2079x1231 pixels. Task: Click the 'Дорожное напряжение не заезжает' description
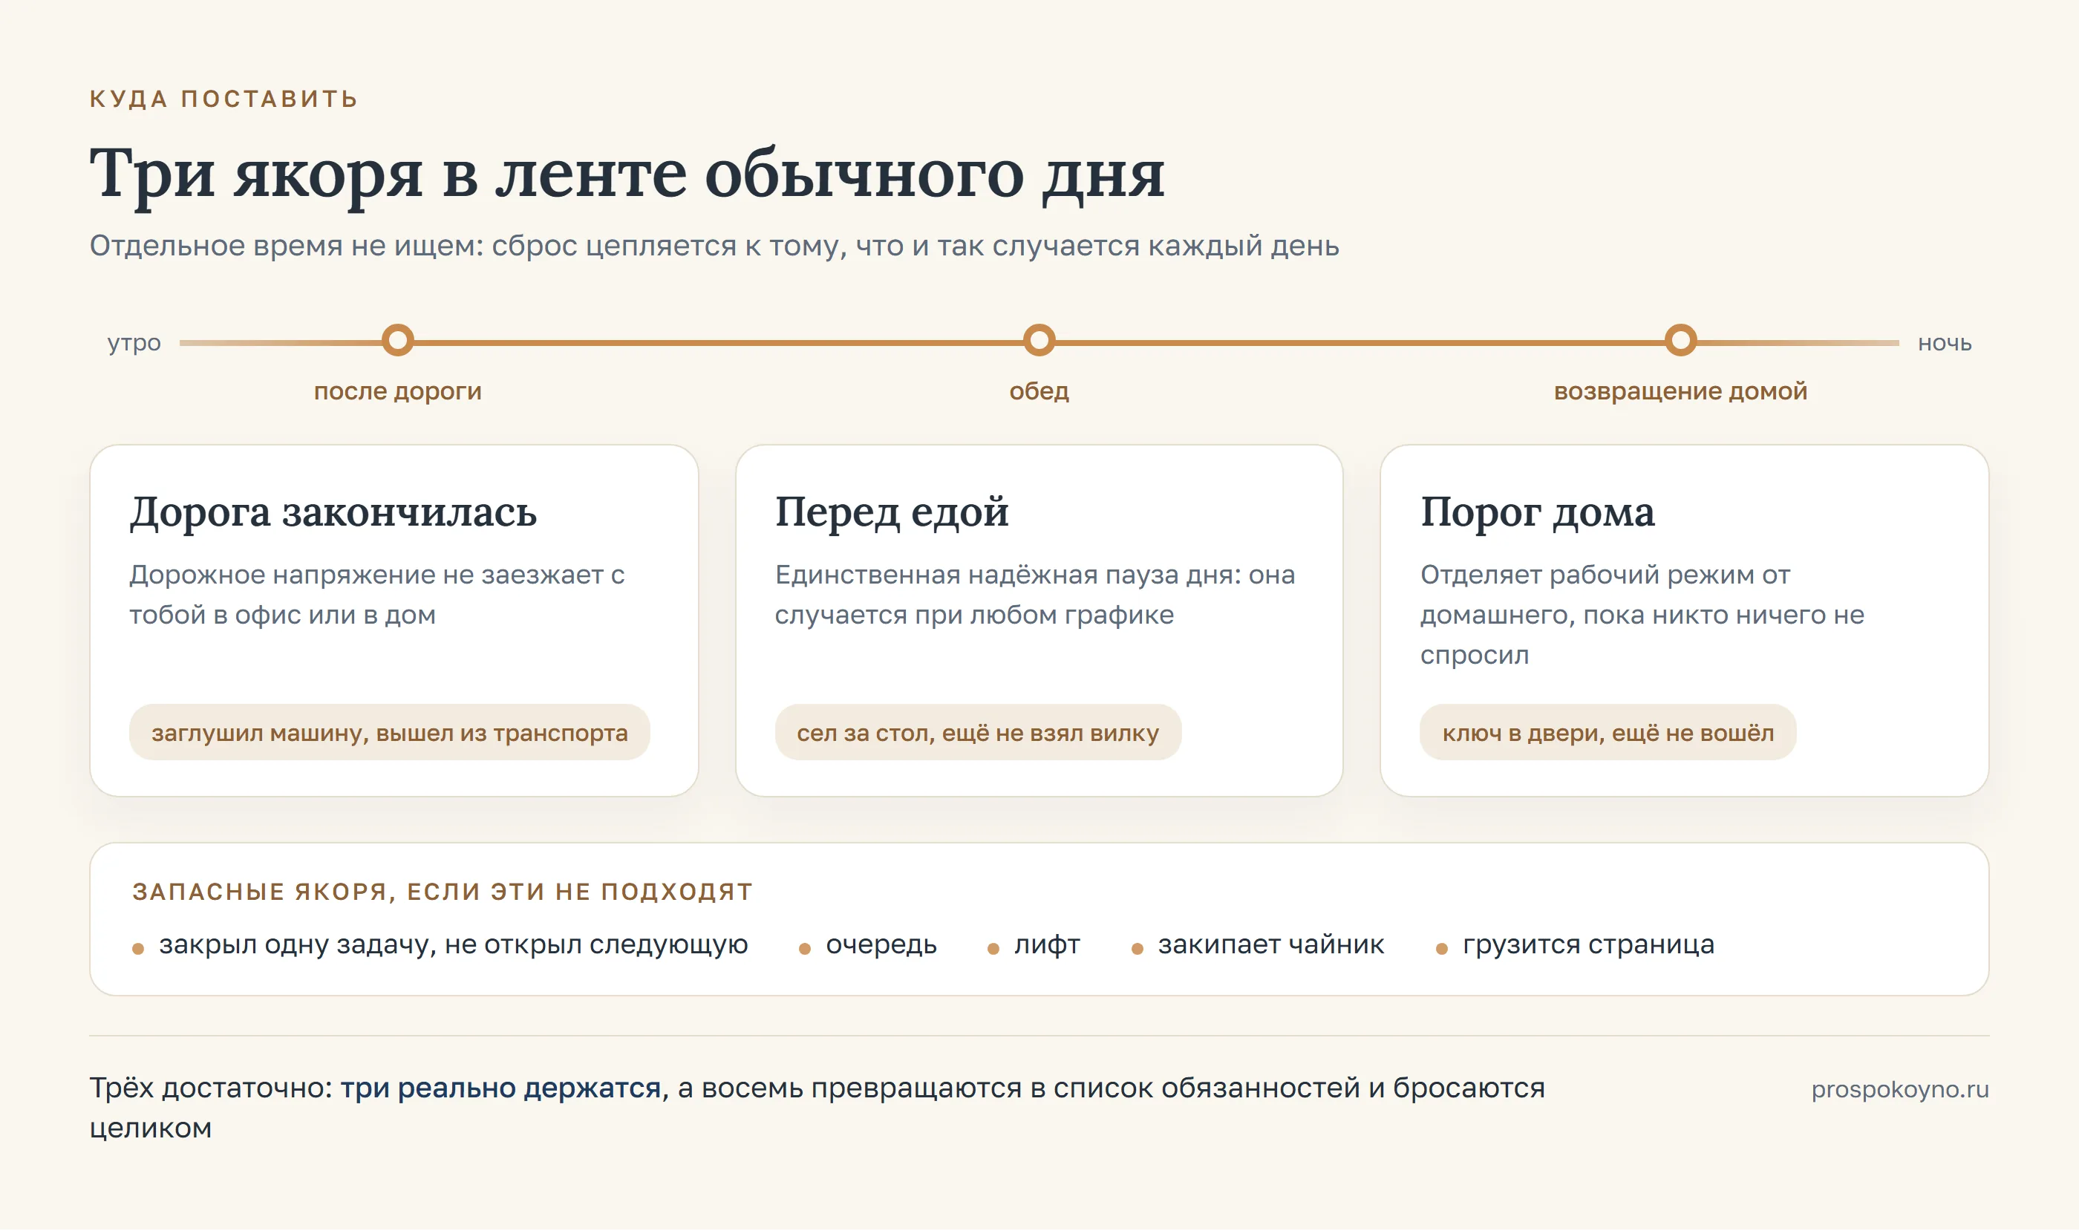(377, 594)
